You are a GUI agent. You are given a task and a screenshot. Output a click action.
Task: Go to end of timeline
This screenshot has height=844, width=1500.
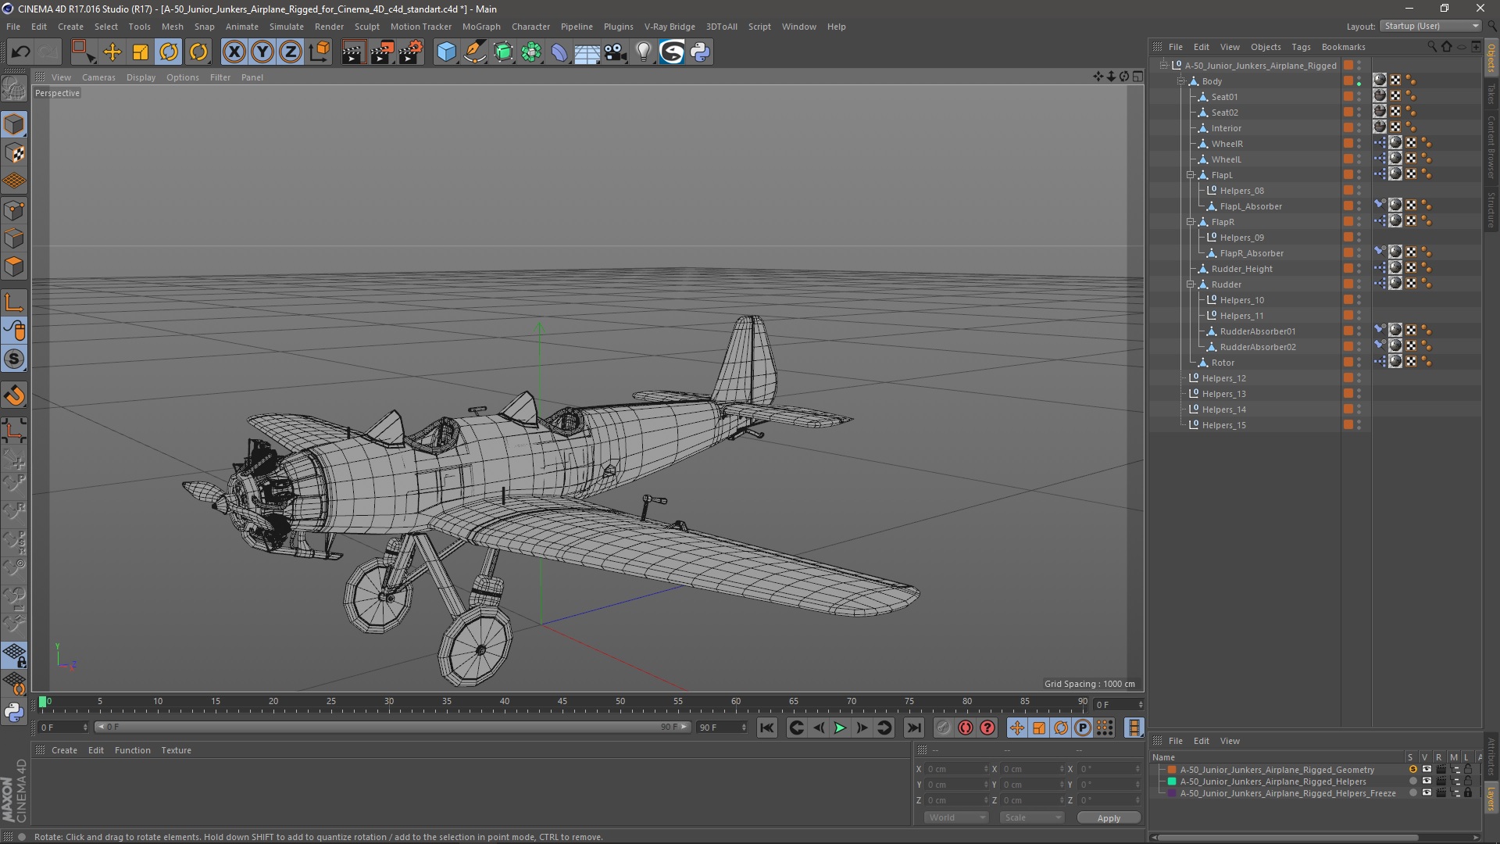click(x=913, y=728)
